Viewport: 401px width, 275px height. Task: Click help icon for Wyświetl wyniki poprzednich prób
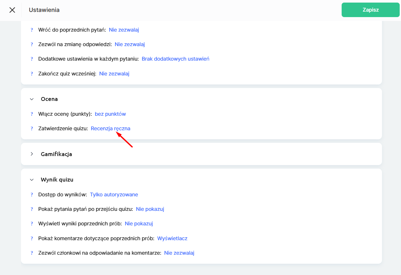32,223
